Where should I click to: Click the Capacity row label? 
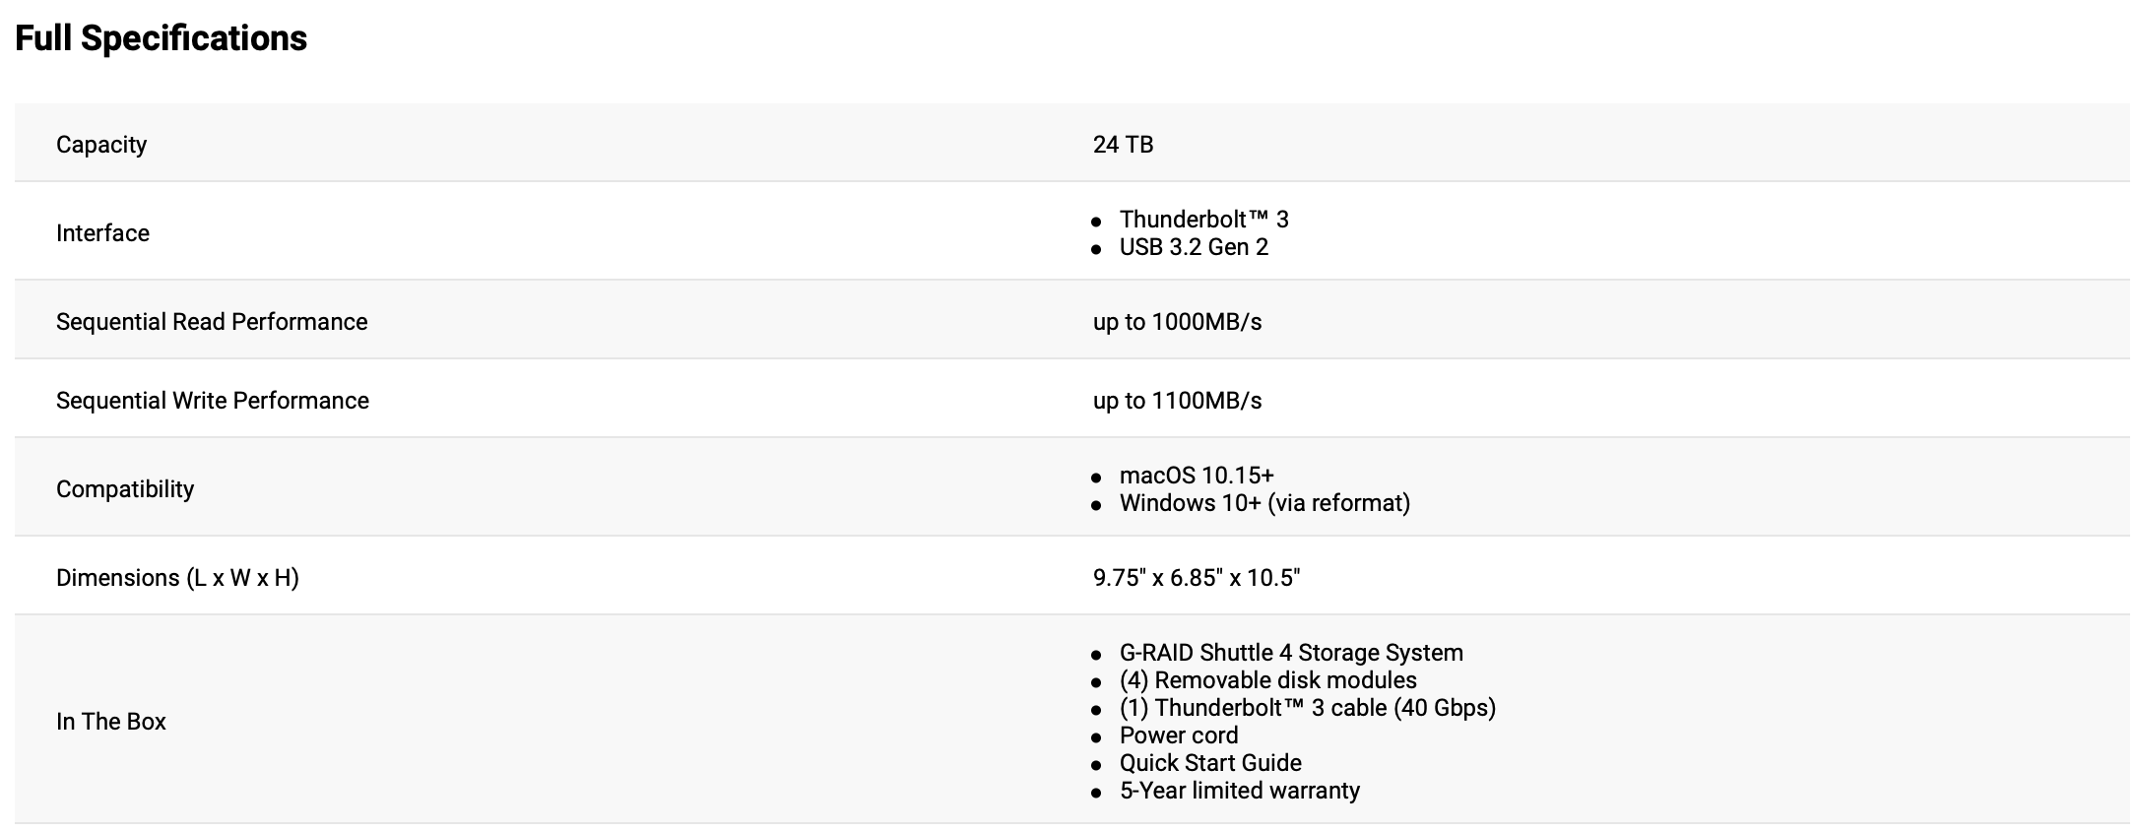pos(101,145)
